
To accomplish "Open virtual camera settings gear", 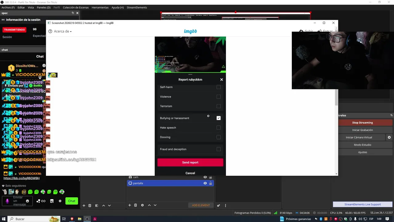I will point(389,138).
